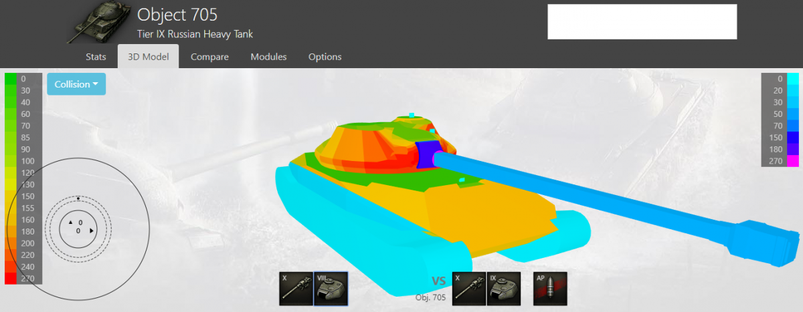Click the 'Obj. 705' label under VS
Image resolution: width=803 pixels, height=312 pixels.
click(430, 297)
